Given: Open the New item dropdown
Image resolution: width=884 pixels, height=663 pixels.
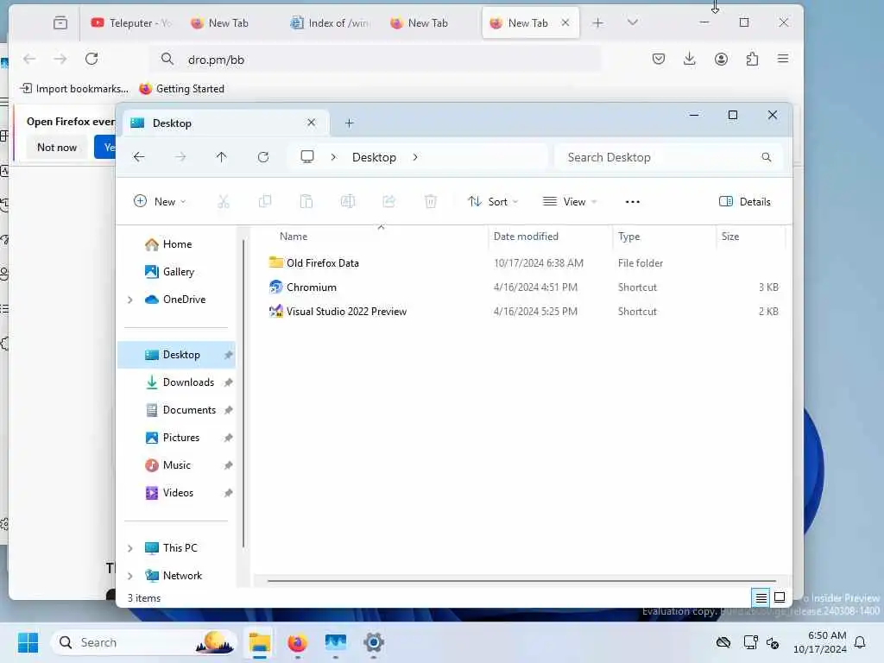Looking at the screenshot, I should [160, 201].
